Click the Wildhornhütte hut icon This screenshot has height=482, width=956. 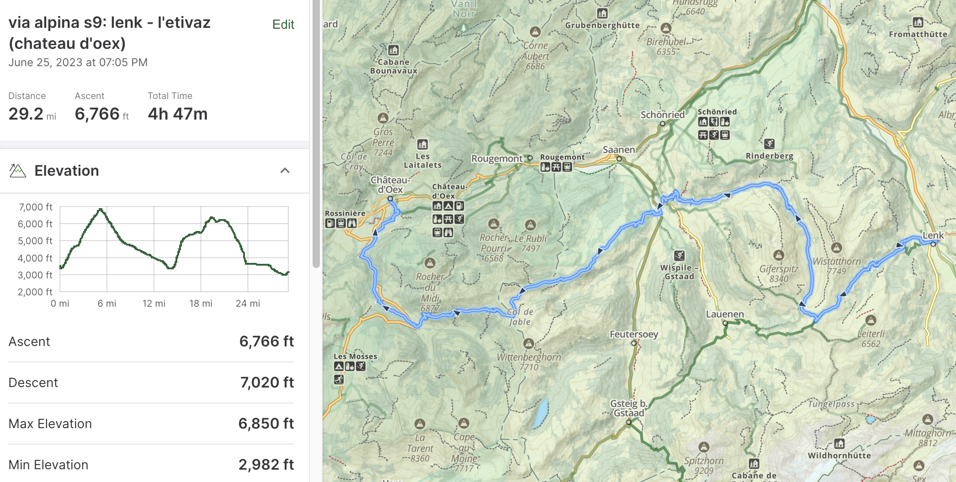point(839,443)
